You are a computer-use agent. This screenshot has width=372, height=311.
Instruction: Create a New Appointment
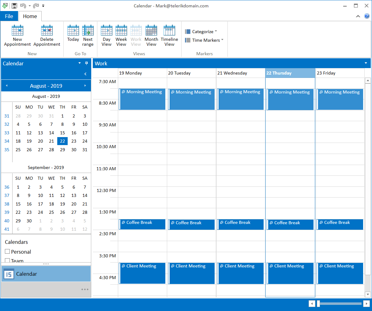17,35
